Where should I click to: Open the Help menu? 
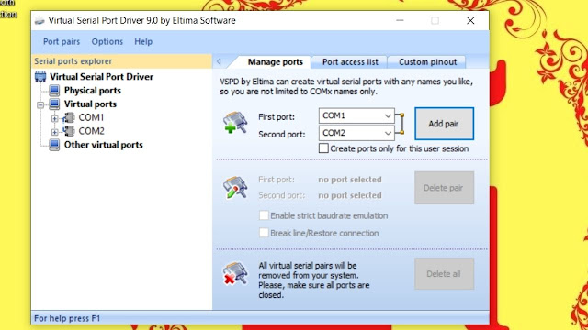click(143, 41)
